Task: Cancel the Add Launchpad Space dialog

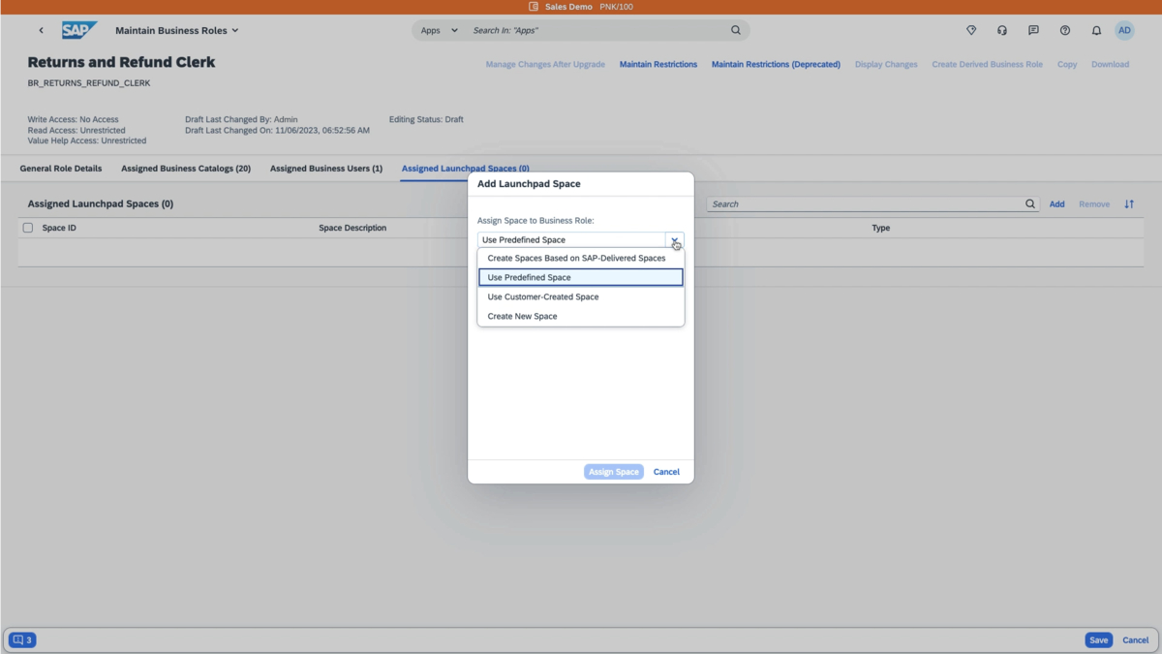Action: tap(666, 472)
